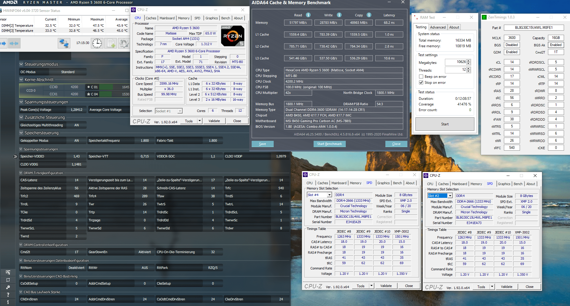Open Graphics tab in Slot #2 CPU-Z window
The image size is (570, 306).
[x=504, y=184]
